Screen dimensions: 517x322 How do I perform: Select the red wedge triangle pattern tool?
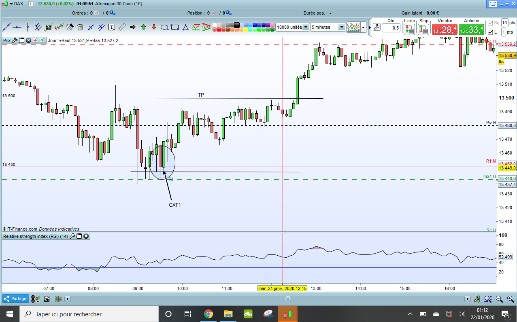(x=206, y=27)
